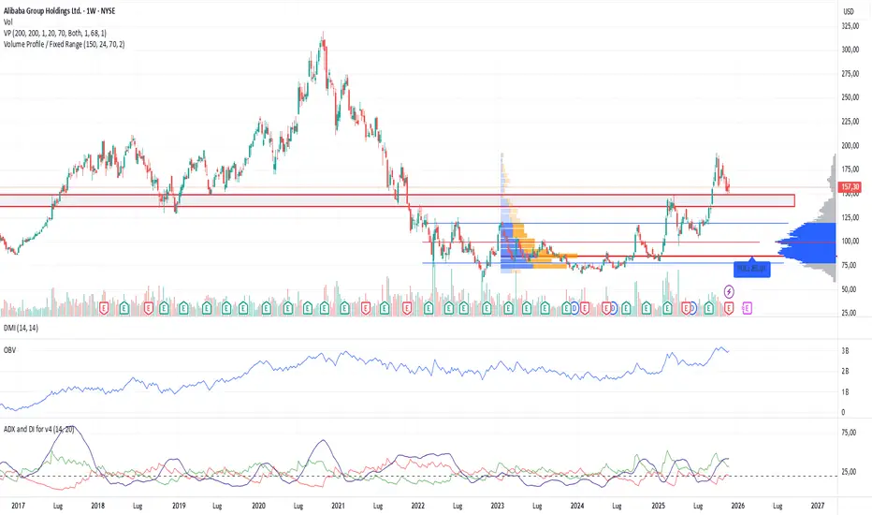Click the 2026 label on time axis
Screen dimensions: 872x515
738,506
